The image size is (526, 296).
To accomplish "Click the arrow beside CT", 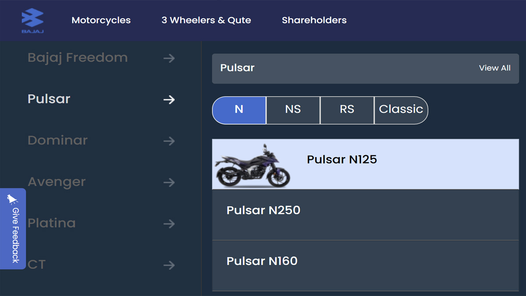I will point(169,265).
